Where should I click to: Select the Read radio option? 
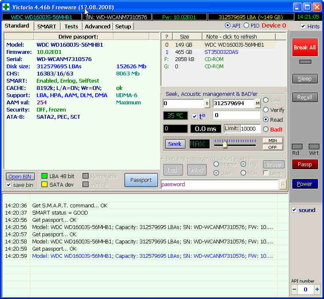pos(266,120)
